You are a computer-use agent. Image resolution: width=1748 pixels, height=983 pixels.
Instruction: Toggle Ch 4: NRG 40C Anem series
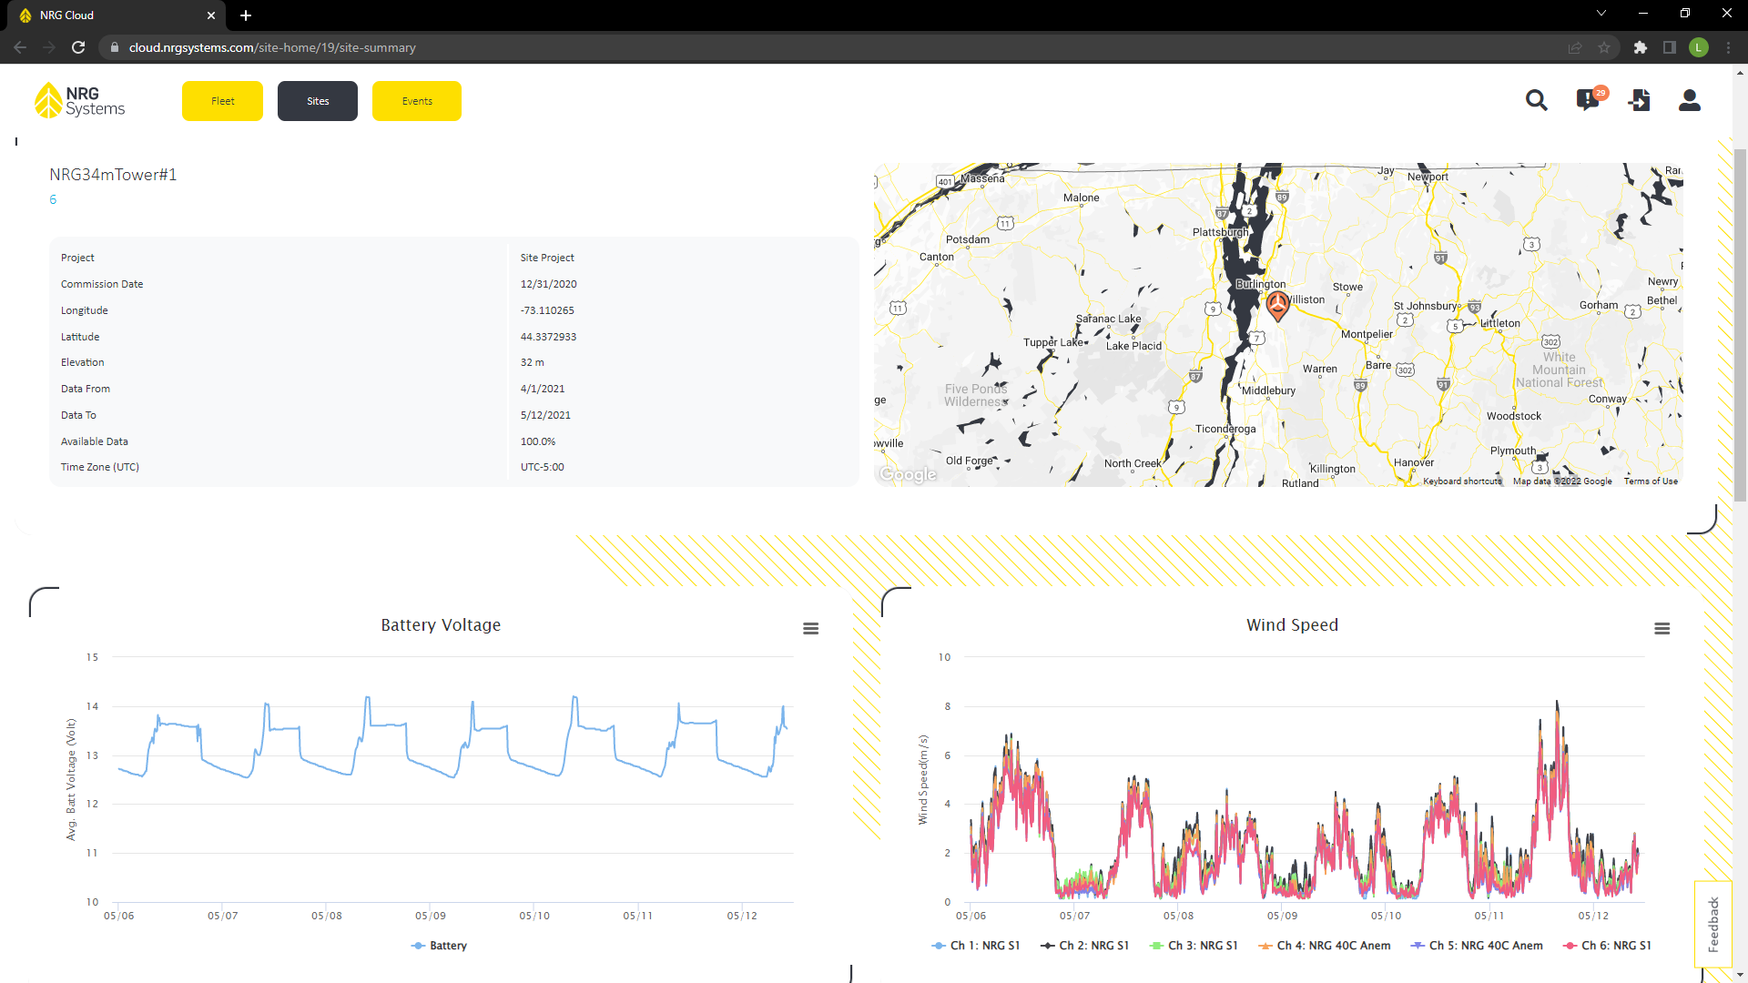(x=1325, y=946)
